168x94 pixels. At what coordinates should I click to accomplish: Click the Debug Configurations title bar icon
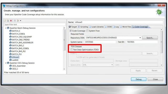pos(4,6)
